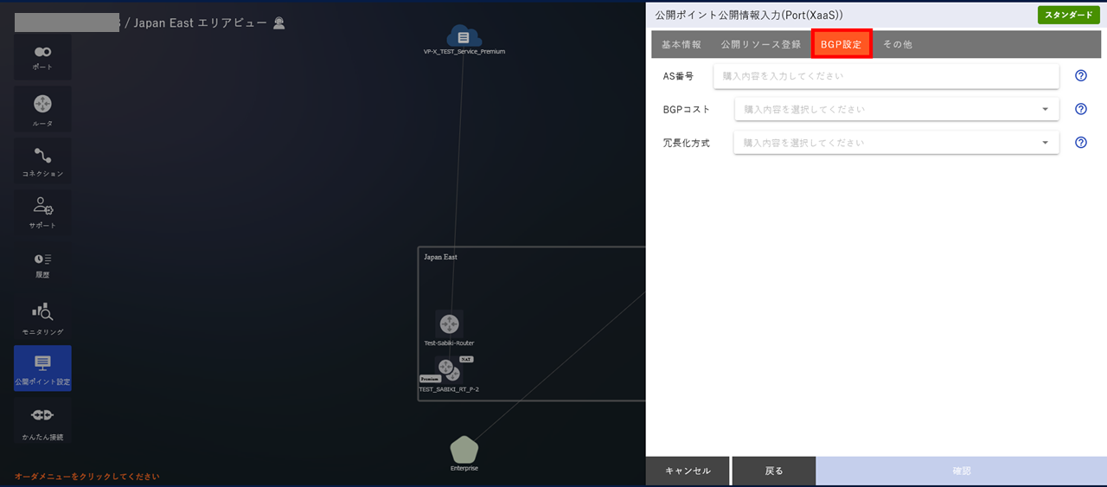Switch to the 基本情報 tab
The image size is (1107, 487).
coord(681,44)
